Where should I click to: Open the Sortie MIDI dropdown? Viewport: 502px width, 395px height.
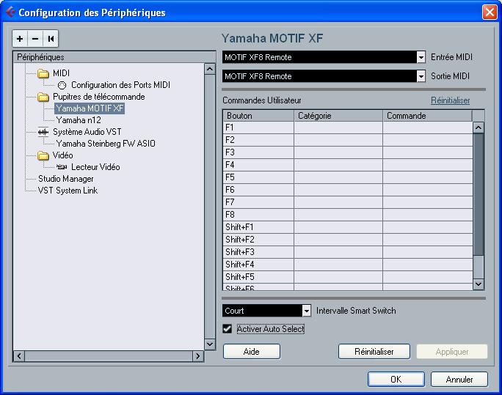click(x=421, y=76)
